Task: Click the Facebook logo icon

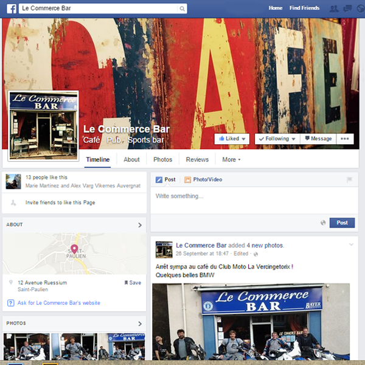Action: [x=12, y=9]
